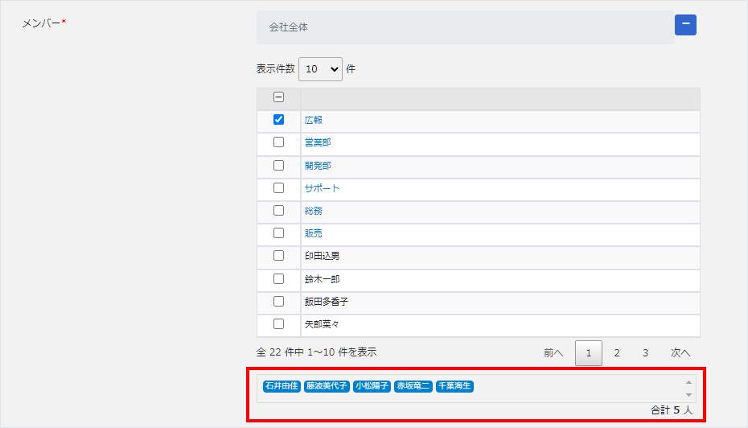Go to page 2 of results
This screenshot has width=748, height=428.
click(x=617, y=353)
